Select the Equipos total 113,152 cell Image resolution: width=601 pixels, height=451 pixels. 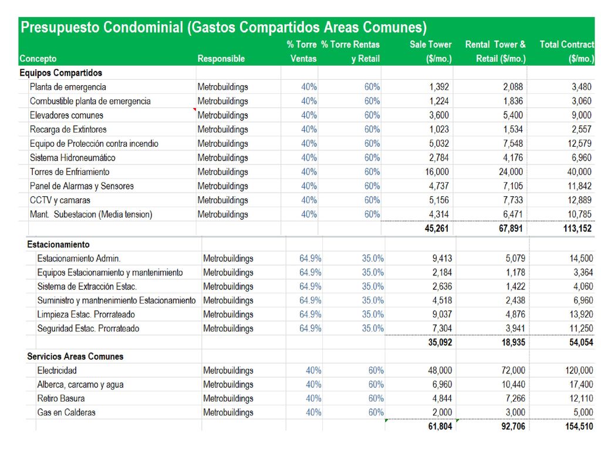coord(578,228)
